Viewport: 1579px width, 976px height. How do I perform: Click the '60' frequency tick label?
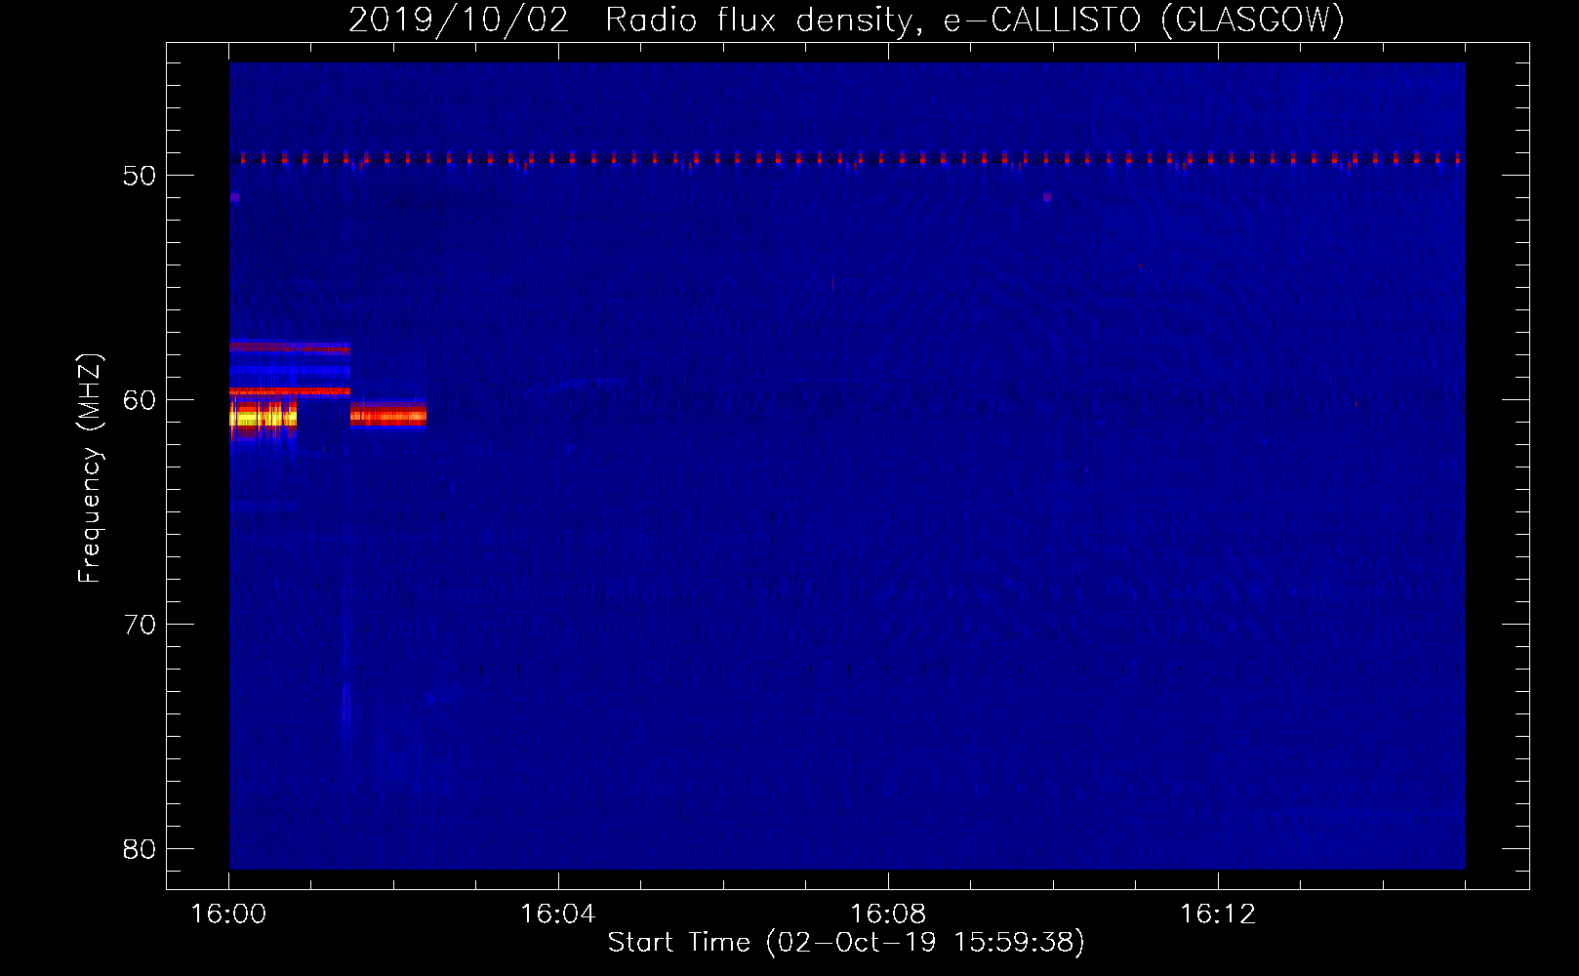coord(141,400)
